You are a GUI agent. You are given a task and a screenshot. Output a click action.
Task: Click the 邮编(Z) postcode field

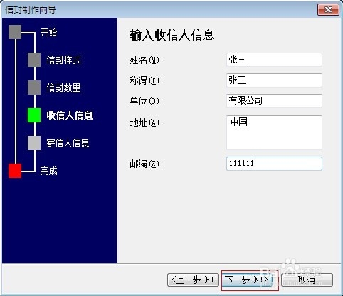tap(274, 164)
